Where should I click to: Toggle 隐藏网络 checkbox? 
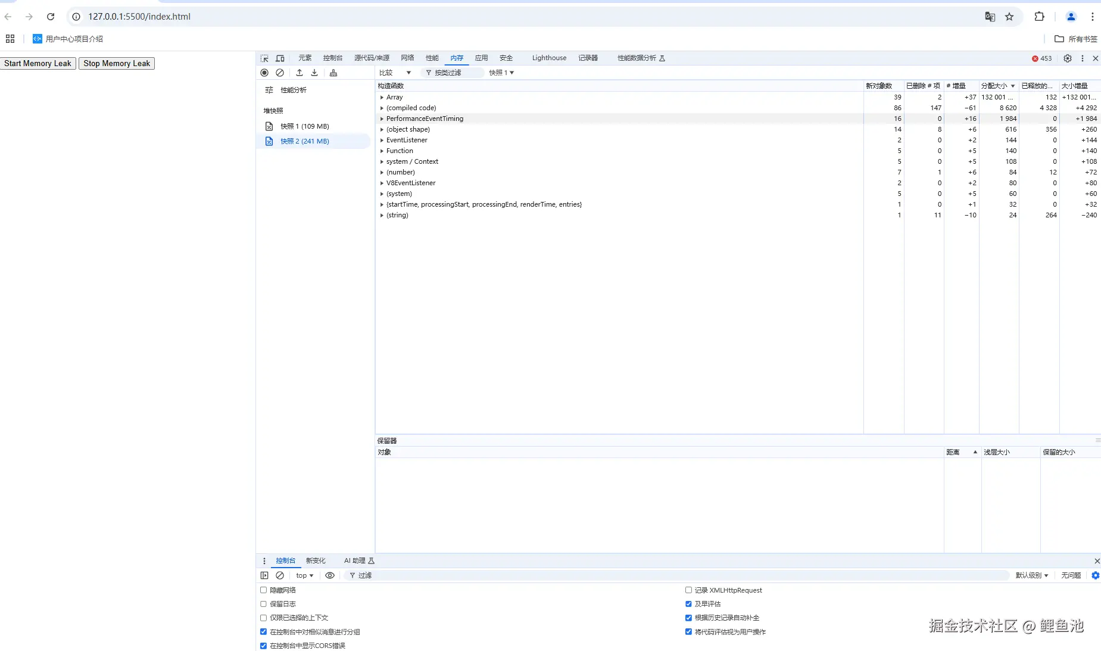263,590
